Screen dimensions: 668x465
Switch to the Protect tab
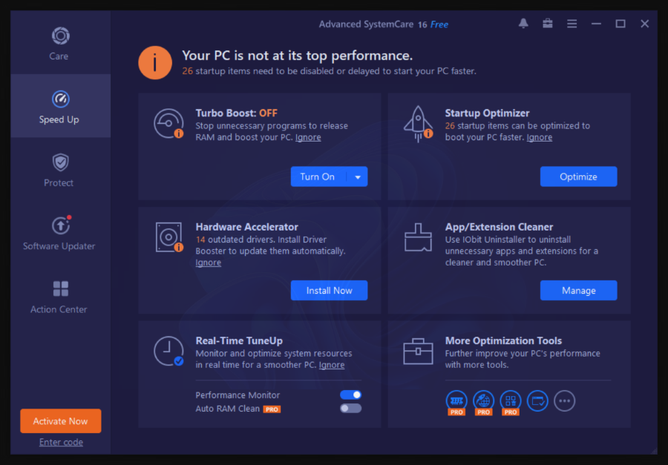tap(59, 171)
